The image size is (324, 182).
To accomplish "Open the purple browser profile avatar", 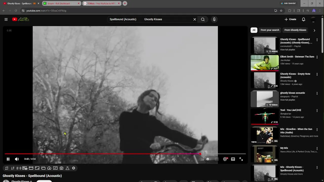I will click(314, 11).
